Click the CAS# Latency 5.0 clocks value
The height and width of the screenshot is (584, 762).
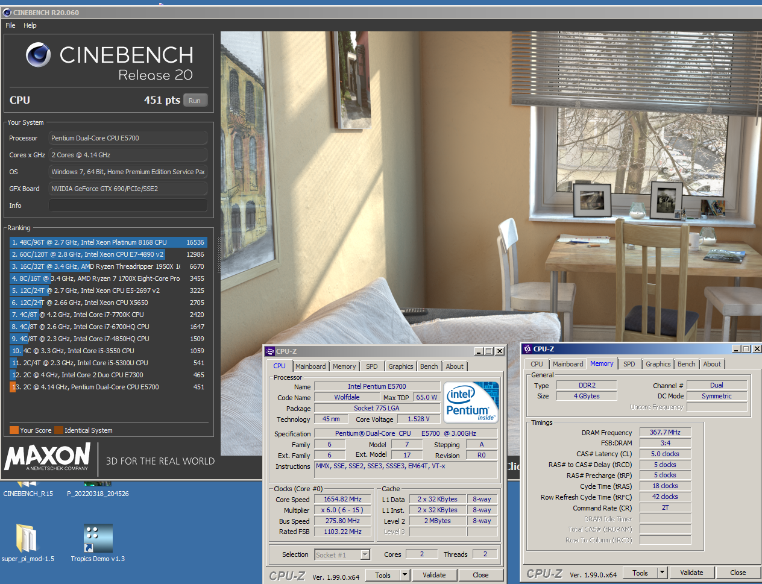coord(665,454)
